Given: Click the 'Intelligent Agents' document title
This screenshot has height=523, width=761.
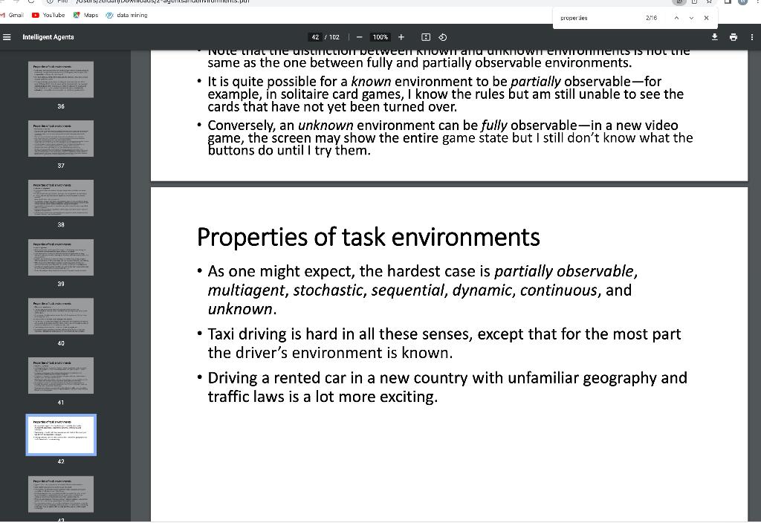Looking at the screenshot, I should click(48, 37).
